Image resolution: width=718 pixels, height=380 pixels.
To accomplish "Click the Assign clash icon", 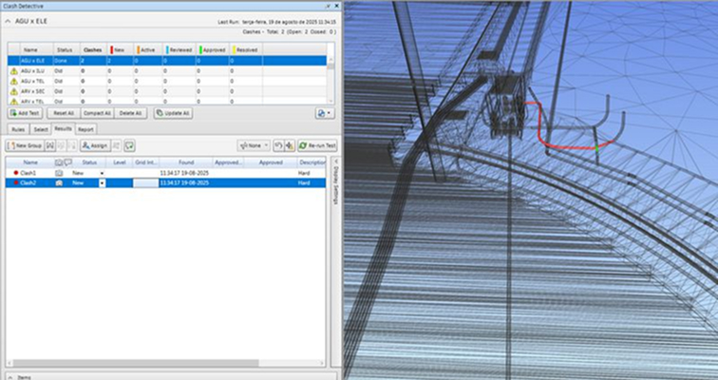I will pyautogui.click(x=94, y=145).
